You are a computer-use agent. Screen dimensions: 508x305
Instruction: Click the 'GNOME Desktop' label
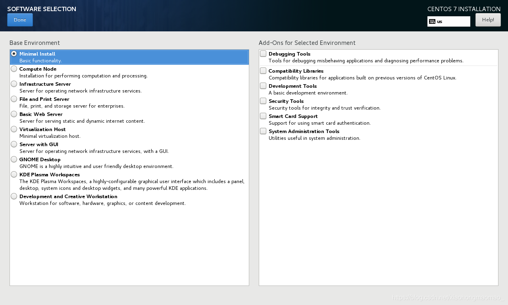pos(40,160)
